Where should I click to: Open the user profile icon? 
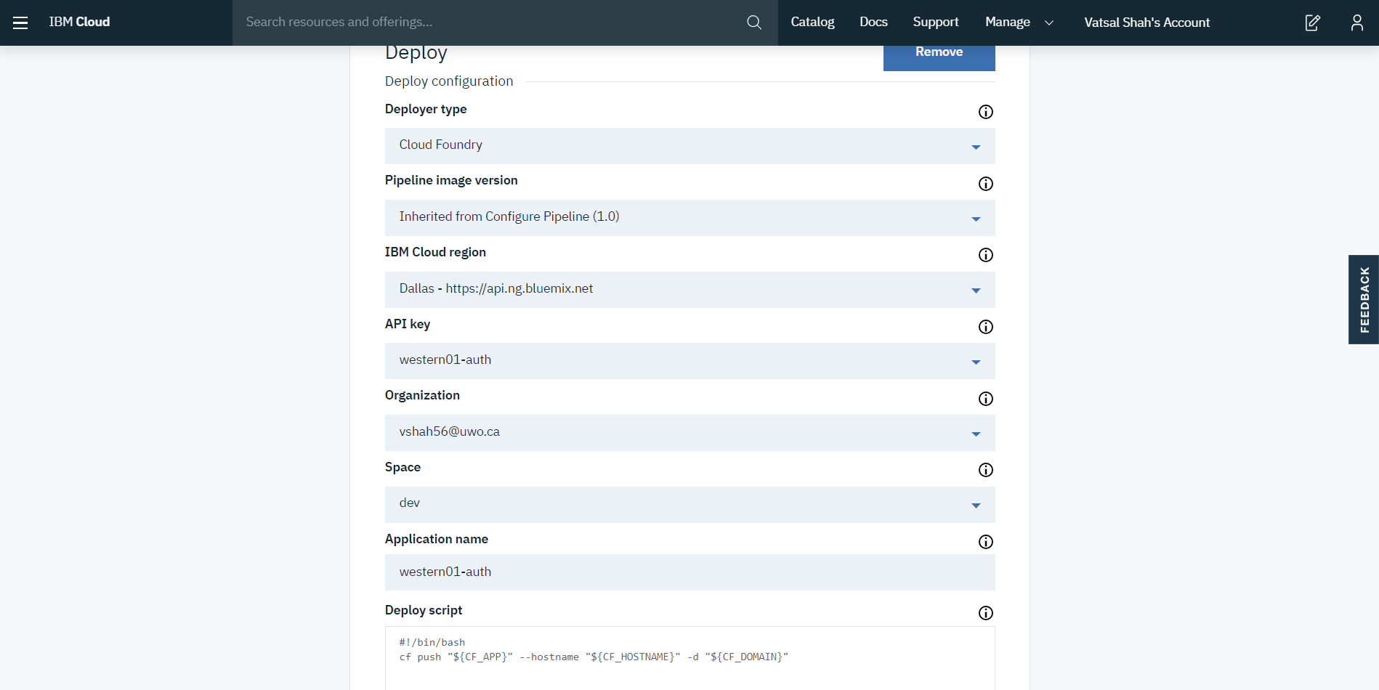1356,23
